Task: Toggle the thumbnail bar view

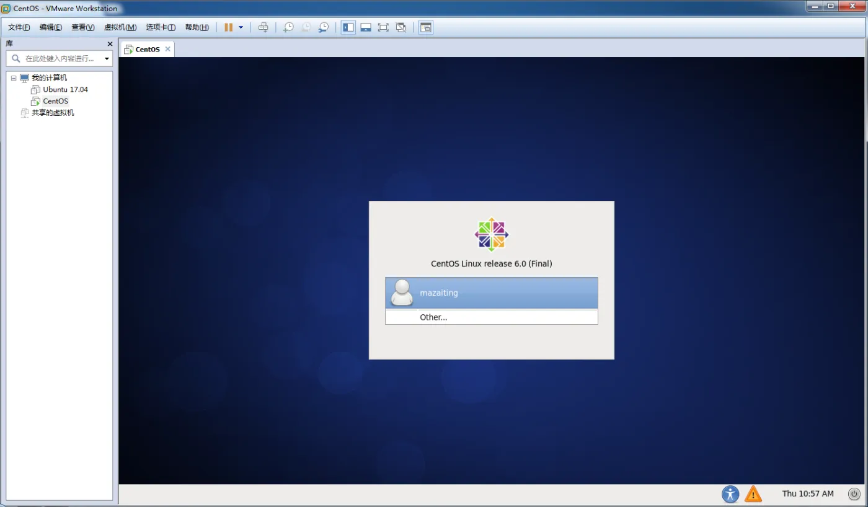Action: (366, 27)
